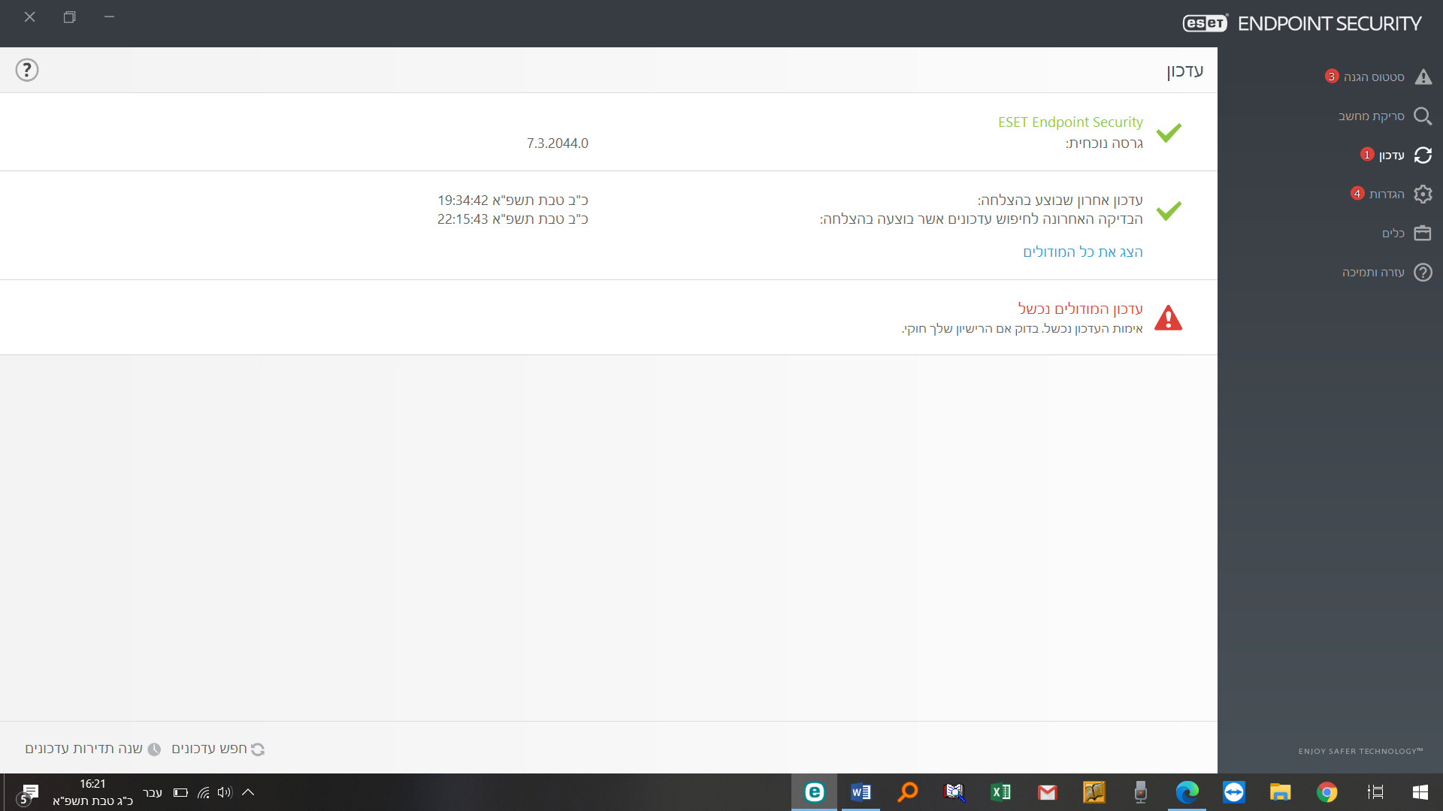This screenshot has height=811, width=1443.
Task: Open orange magnifier search app in taskbar
Action: coord(907,792)
